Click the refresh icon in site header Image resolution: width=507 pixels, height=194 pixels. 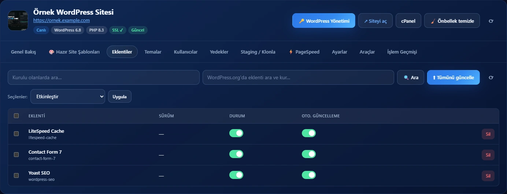(x=491, y=21)
